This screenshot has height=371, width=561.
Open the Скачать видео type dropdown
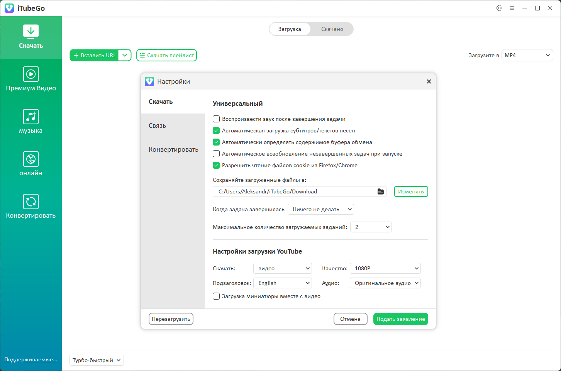(283, 268)
